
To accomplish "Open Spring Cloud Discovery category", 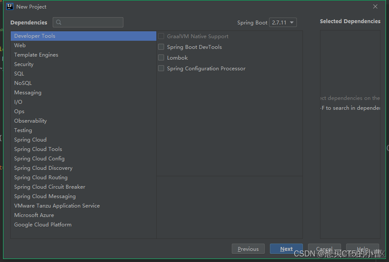I will click(x=84, y=168).
